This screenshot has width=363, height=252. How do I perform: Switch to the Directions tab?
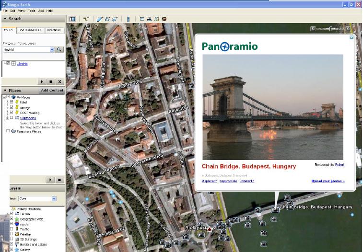click(54, 30)
